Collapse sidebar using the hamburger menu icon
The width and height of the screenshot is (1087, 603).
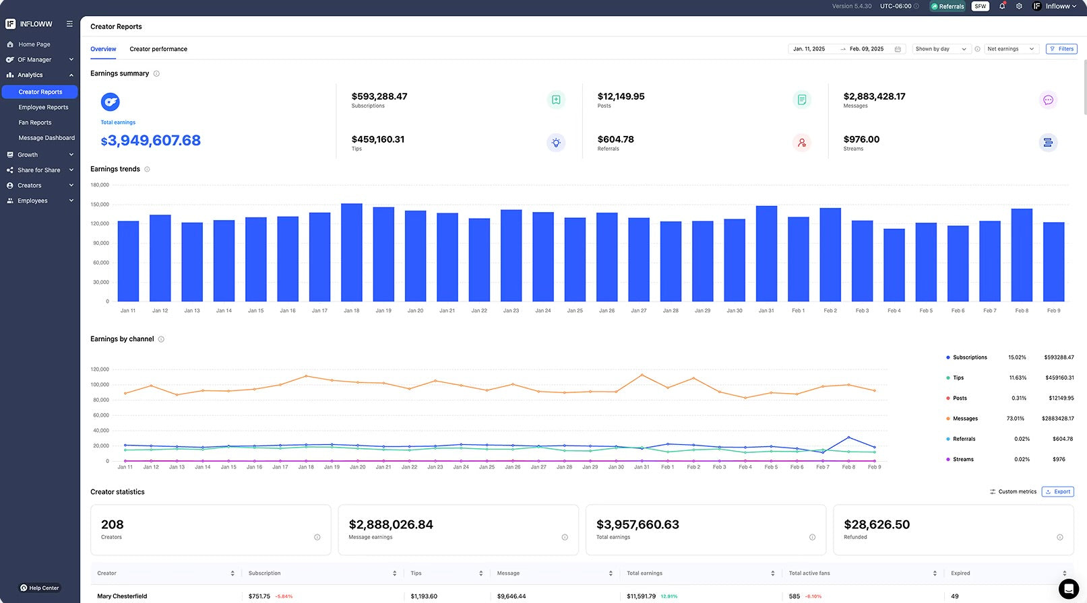click(x=69, y=24)
